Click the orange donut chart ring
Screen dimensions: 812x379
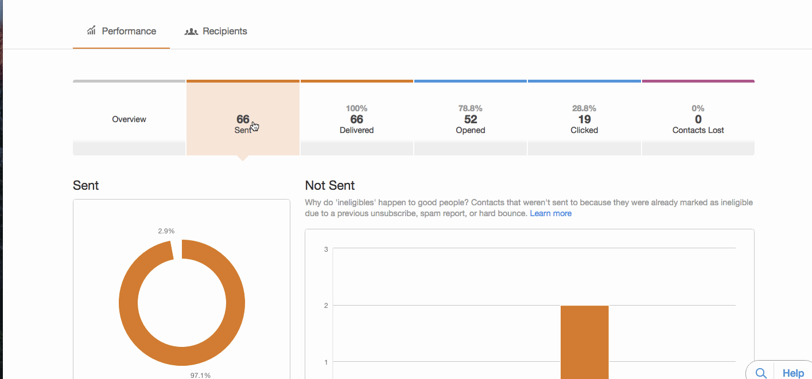click(129, 302)
